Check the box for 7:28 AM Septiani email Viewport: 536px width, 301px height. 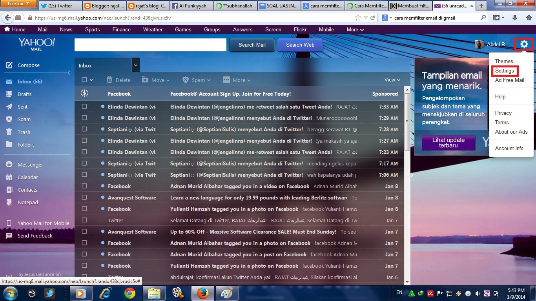click(x=84, y=129)
